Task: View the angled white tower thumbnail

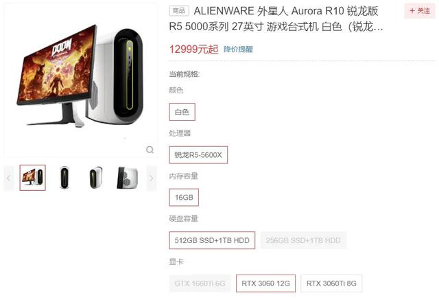Action: (x=96, y=178)
